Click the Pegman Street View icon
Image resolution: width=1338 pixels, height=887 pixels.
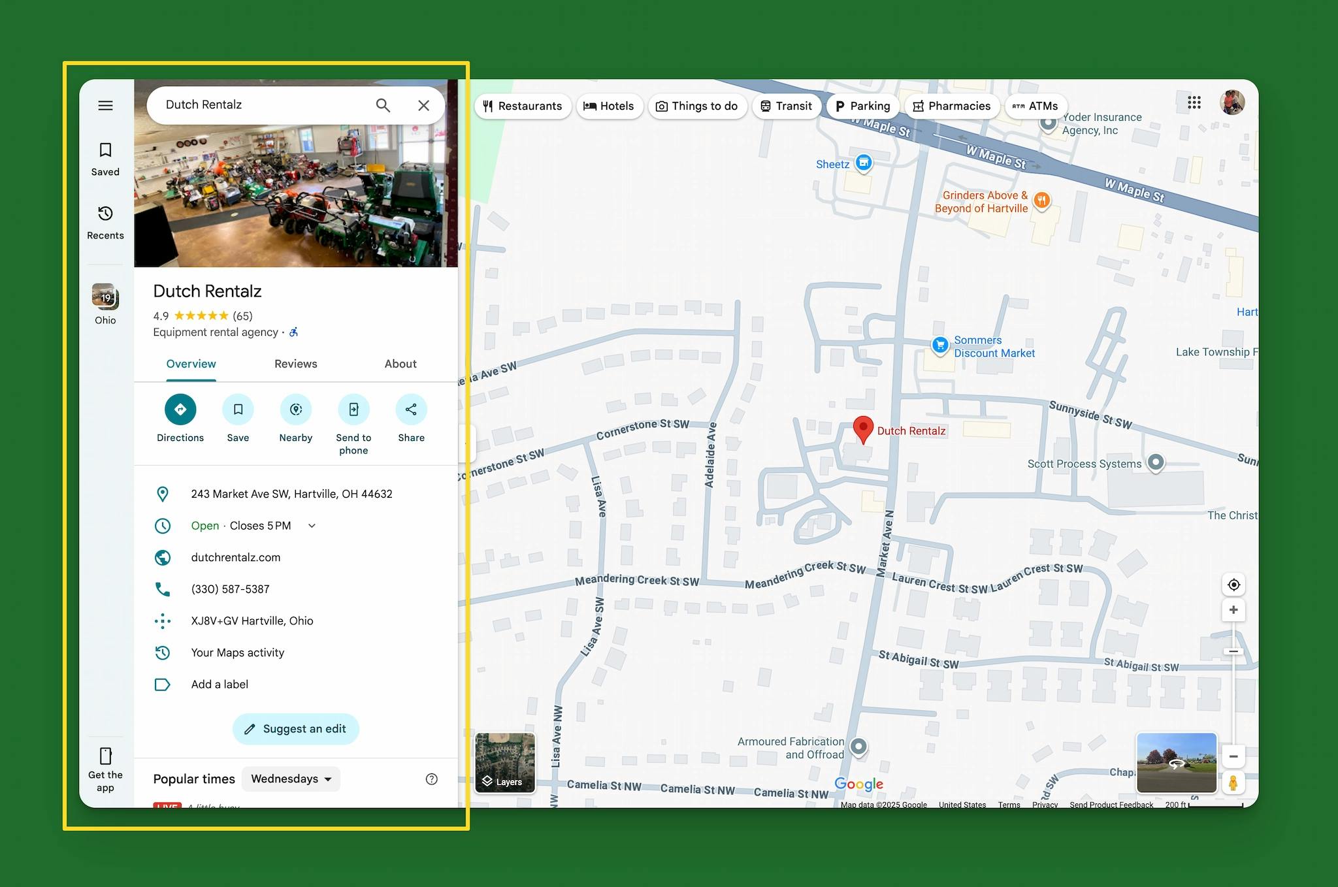tap(1233, 782)
